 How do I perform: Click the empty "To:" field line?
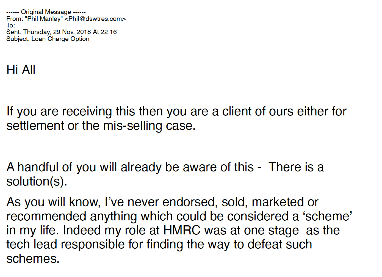coord(11,26)
